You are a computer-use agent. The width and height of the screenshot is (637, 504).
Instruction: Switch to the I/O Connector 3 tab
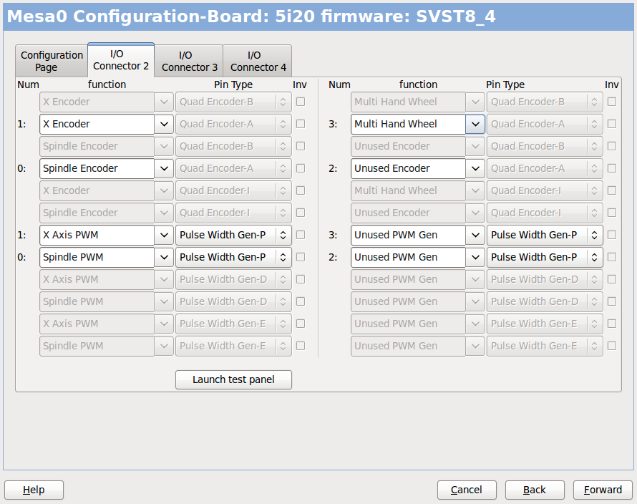pyautogui.click(x=189, y=61)
